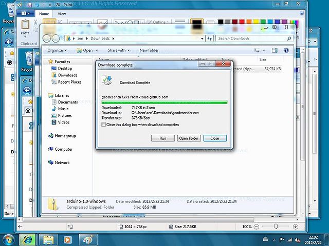The image size is (329, 246).
Task: Click the Paste icon in Paint ribbon
Action: point(25,25)
